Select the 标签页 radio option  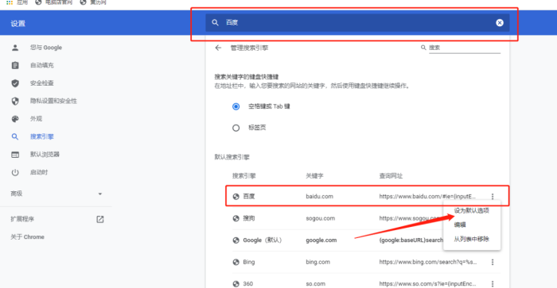click(x=236, y=128)
